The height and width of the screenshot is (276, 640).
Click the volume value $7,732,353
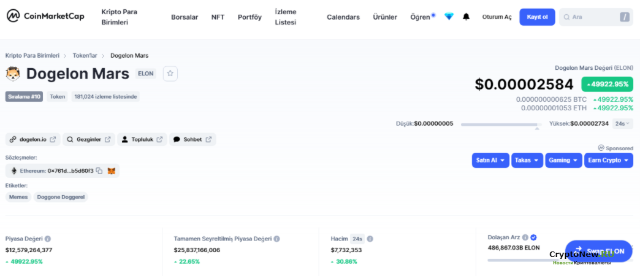click(346, 250)
